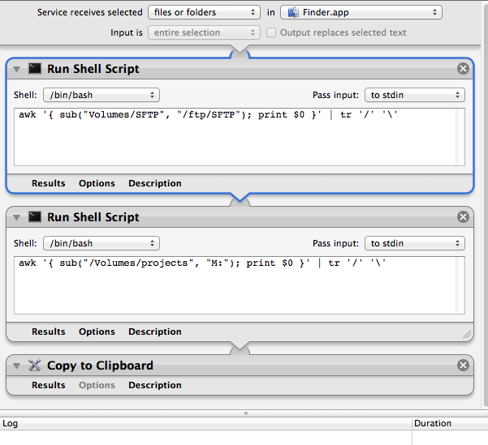Screen dimensions: 488x445
Task: Remove the second Run Shell Script action
Action: tap(463, 216)
